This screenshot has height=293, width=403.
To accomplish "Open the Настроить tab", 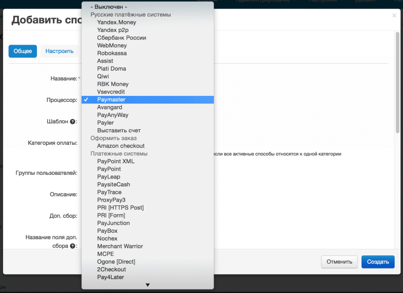I will click(x=59, y=51).
